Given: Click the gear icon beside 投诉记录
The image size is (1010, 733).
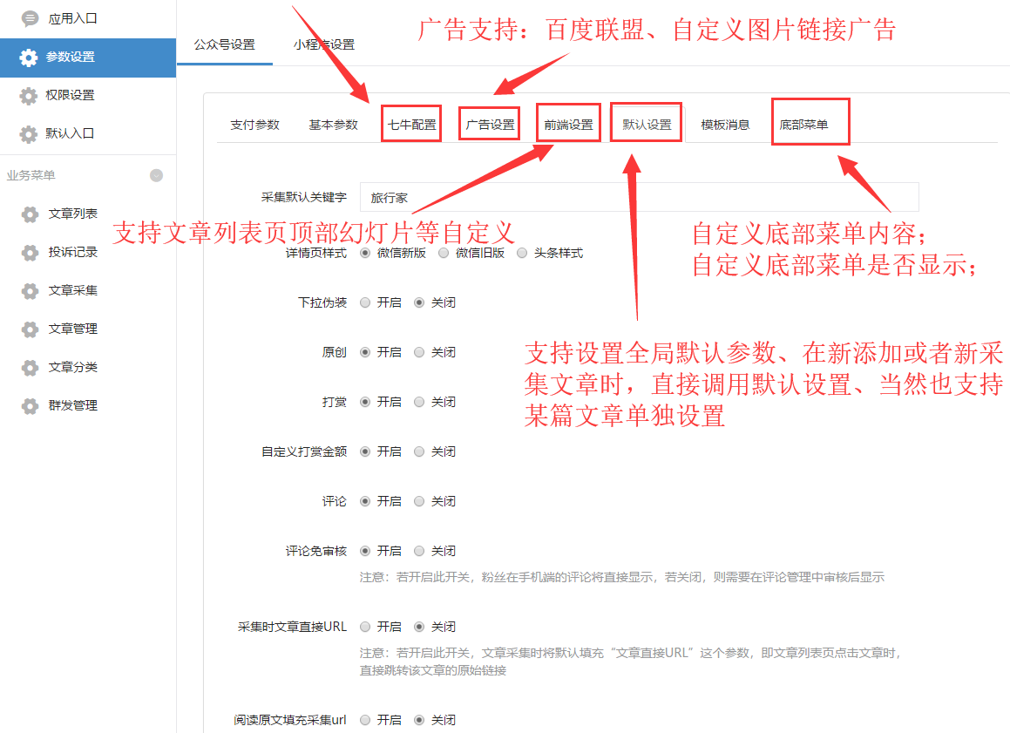Looking at the screenshot, I should [x=31, y=253].
